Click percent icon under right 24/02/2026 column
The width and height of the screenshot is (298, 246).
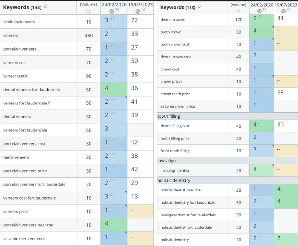tap(260, 11)
